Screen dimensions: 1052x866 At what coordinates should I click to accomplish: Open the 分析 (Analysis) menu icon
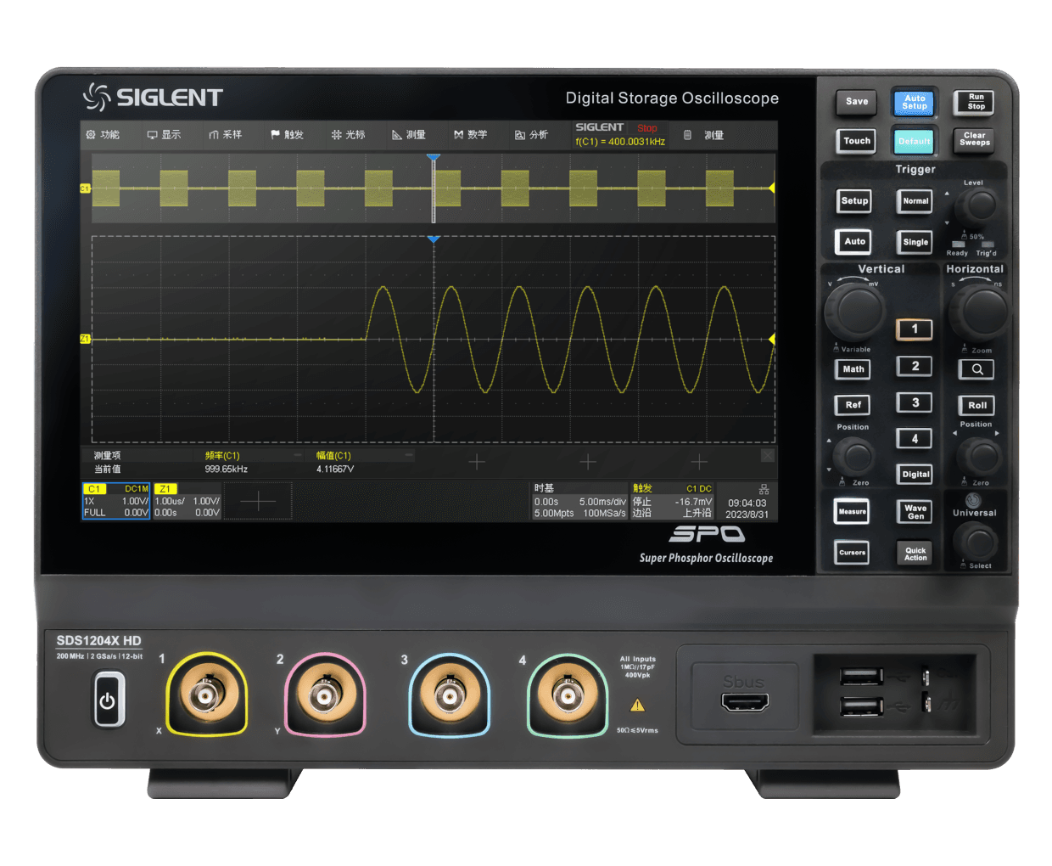point(518,134)
